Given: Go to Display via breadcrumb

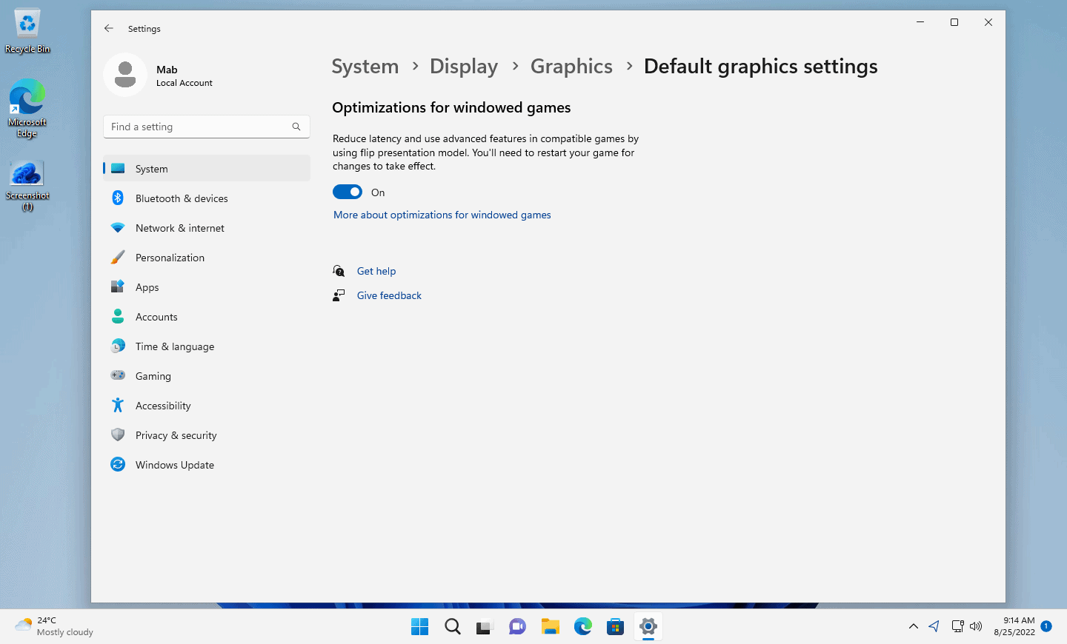Looking at the screenshot, I should click(x=464, y=66).
